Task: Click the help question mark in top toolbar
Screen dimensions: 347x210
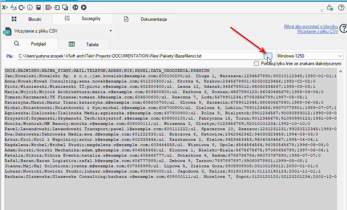Action: pyautogui.click(x=341, y=8)
